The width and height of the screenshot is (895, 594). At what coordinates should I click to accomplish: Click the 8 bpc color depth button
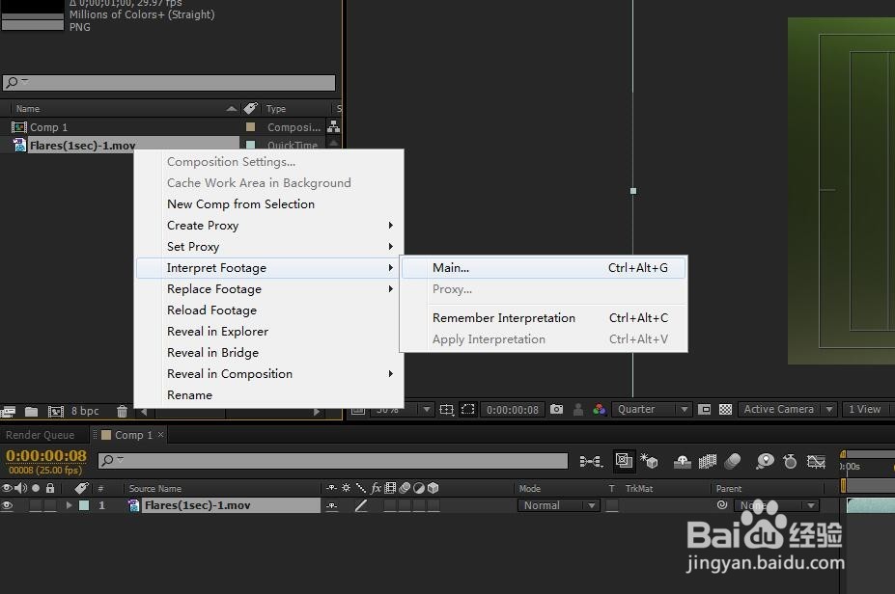click(x=85, y=411)
